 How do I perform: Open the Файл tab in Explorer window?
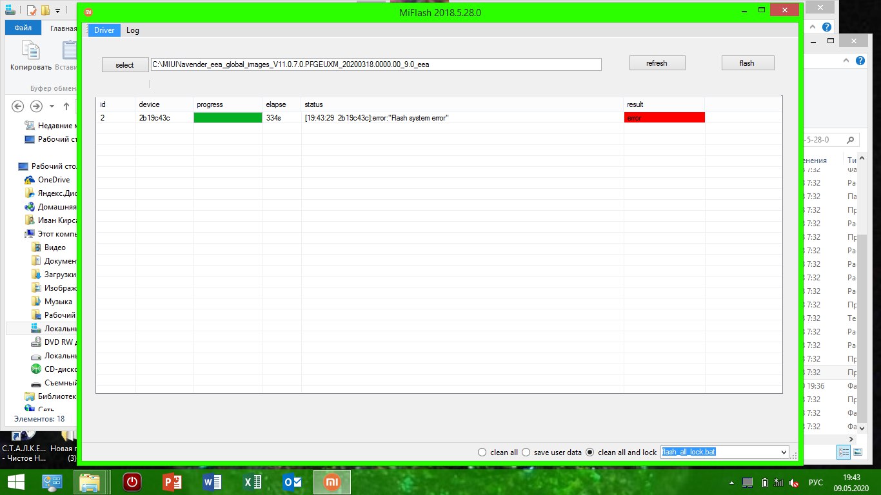pos(23,28)
